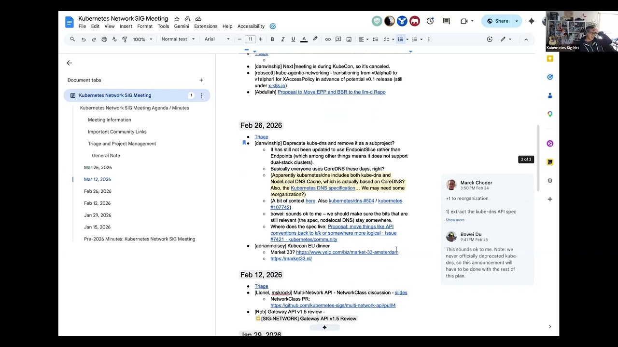Open the Format menu
The image size is (618, 347).
pyautogui.click(x=145, y=27)
